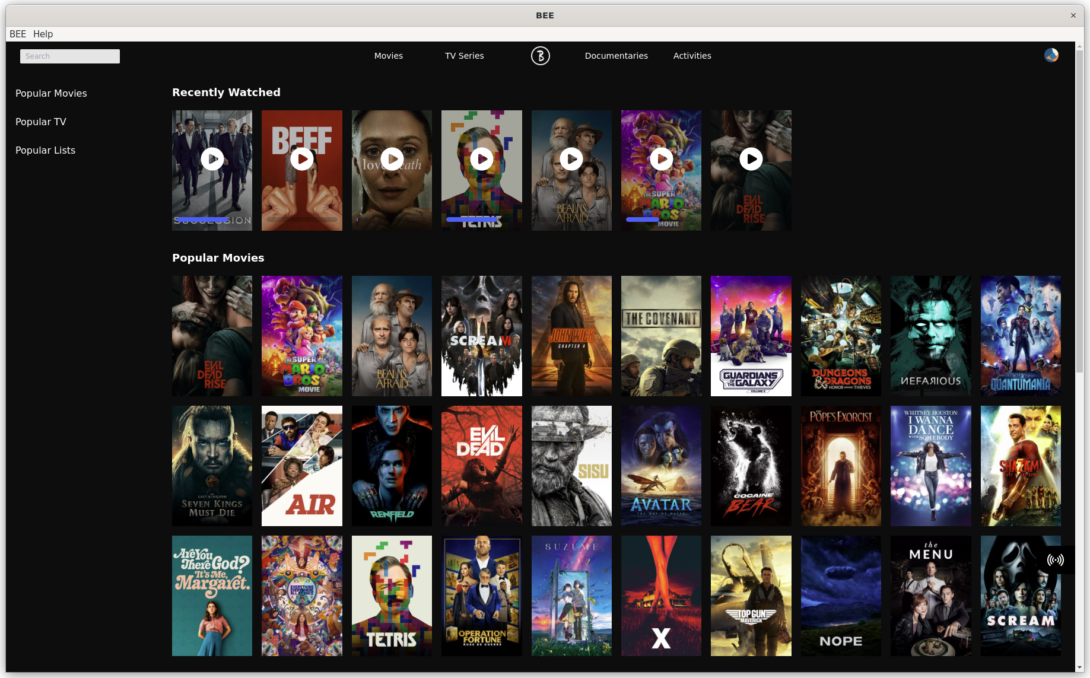
Task: Open the BEE menu
Action: 18,34
